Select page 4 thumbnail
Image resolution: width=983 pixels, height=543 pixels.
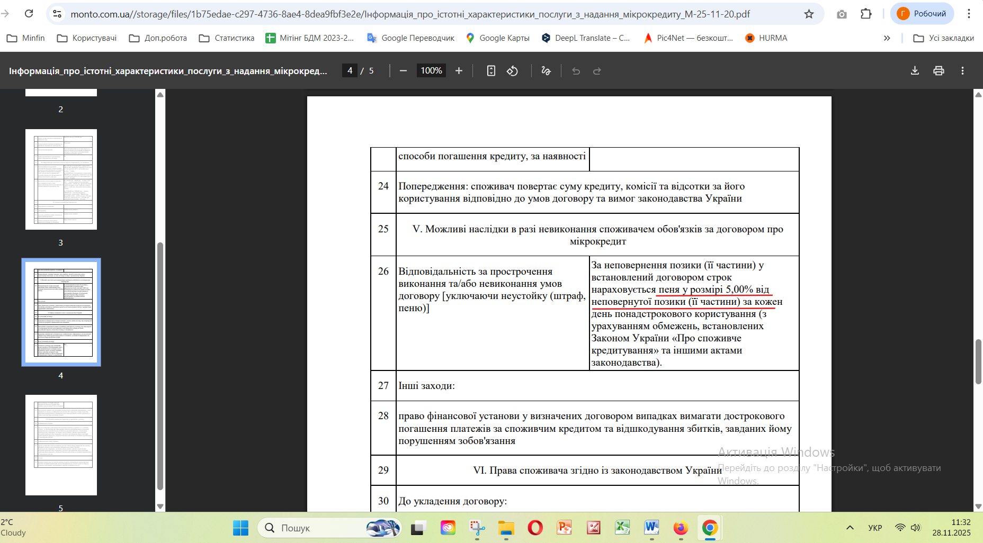pyautogui.click(x=61, y=312)
